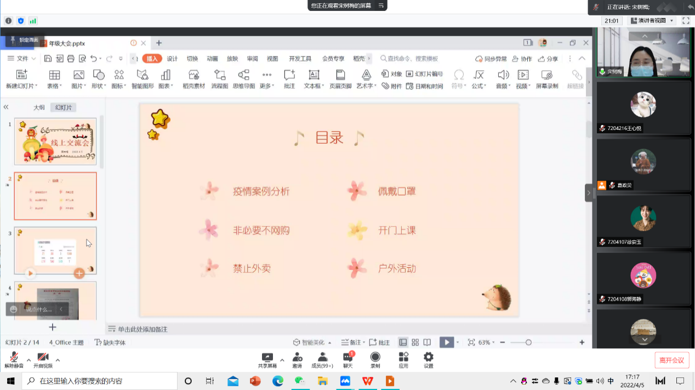Add a comment with ribbon 批注 icon
Image resolution: width=695 pixels, height=390 pixels.
point(289,75)
